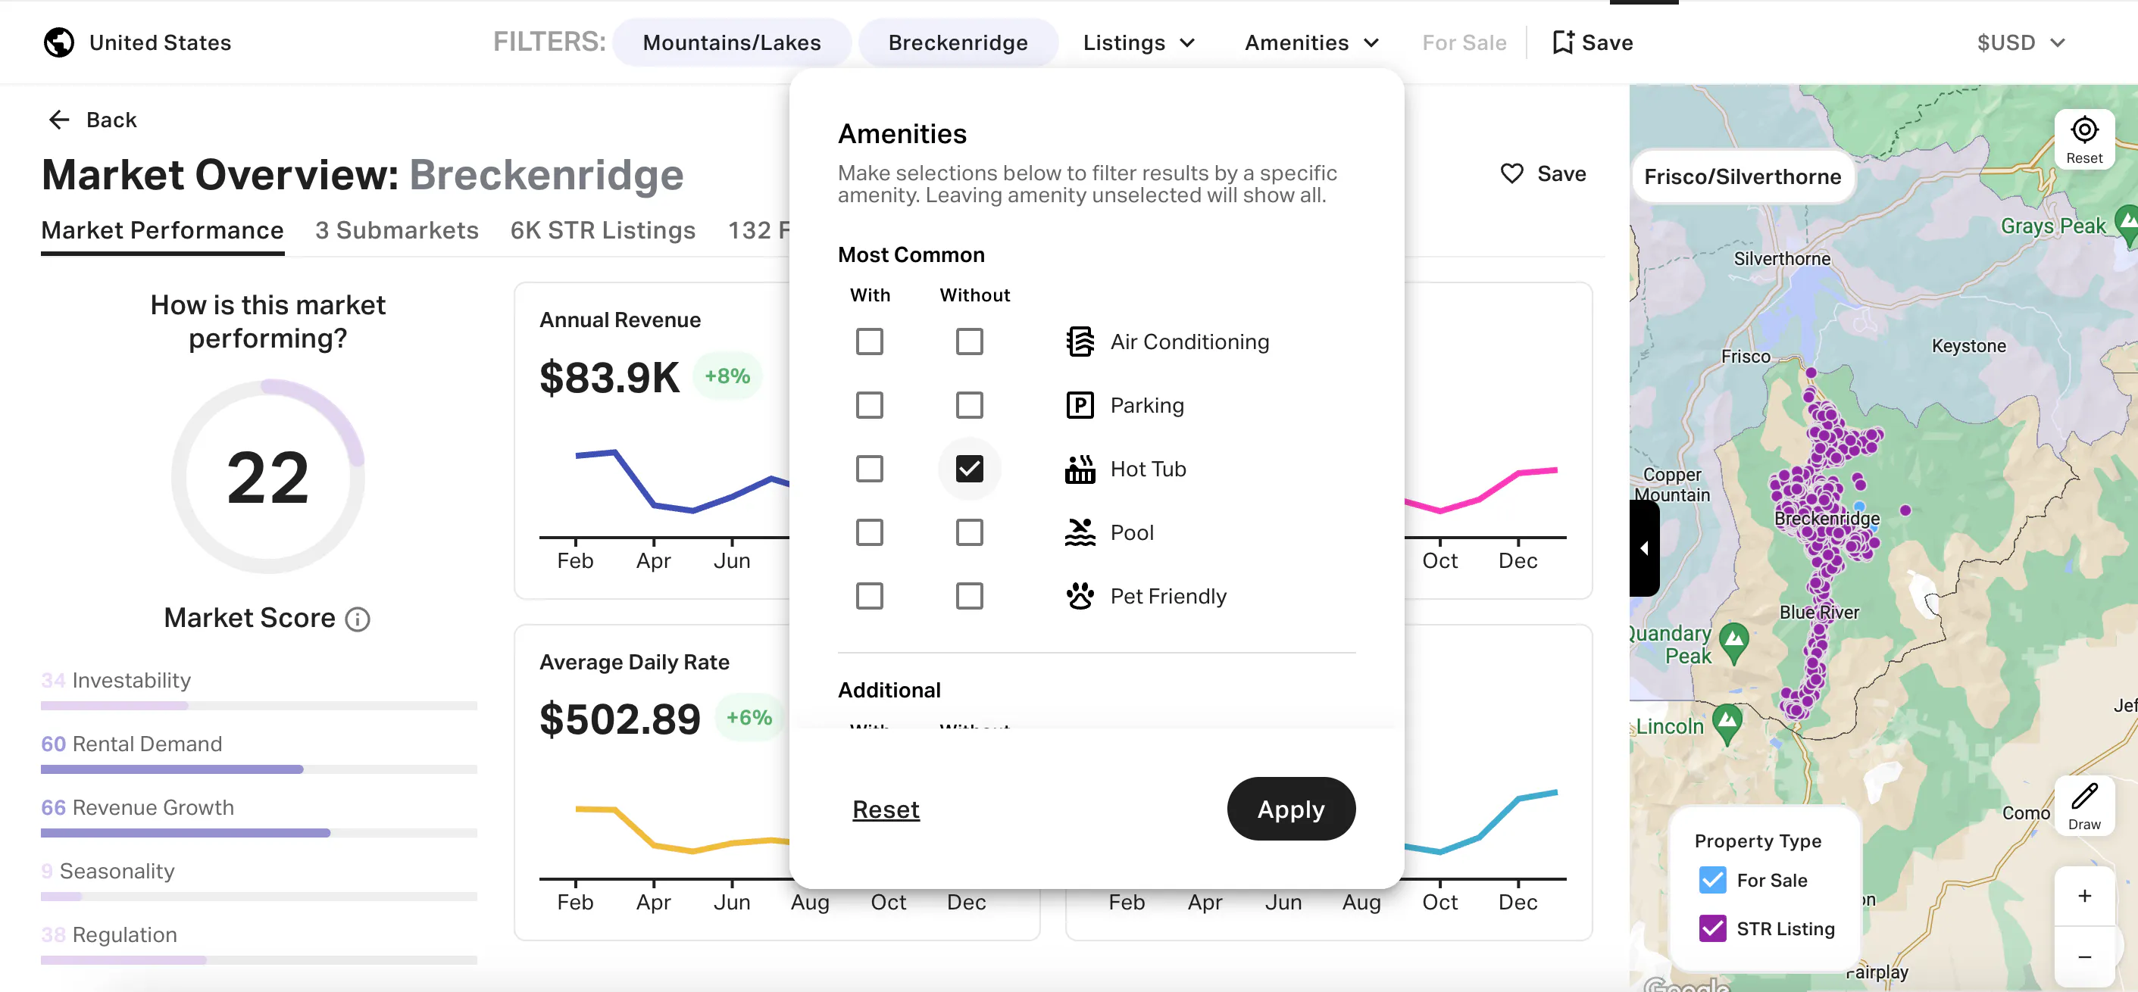The width and height of the screenshot is (2138, 992).
Task: Click the Pool amenity icon
Action: coord(1080,532)
